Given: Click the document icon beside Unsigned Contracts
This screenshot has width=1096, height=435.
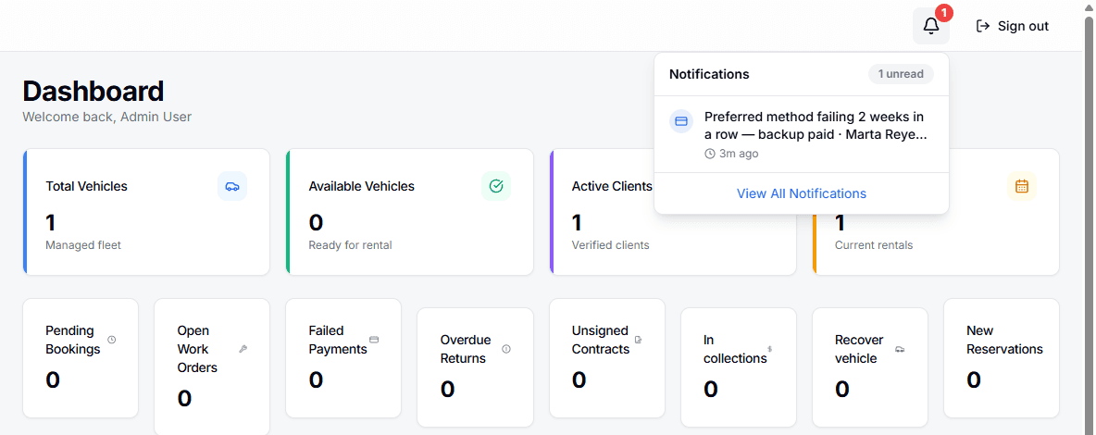Looking at the screenshot, I should [638, 340].
